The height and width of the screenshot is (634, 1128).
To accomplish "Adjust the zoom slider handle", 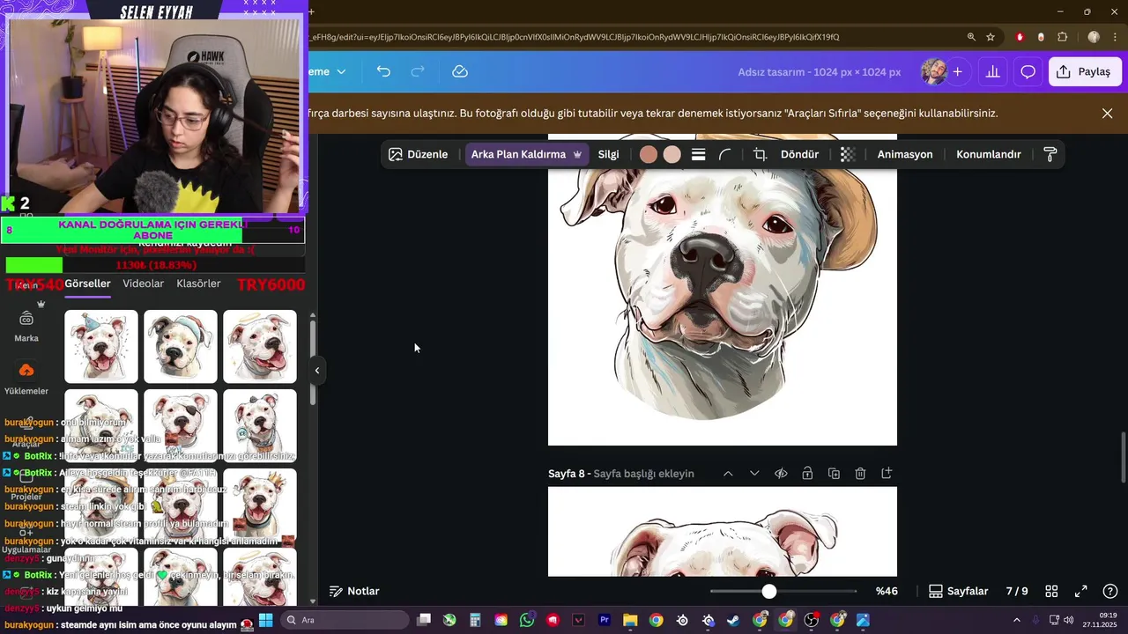I will (769, 592).
